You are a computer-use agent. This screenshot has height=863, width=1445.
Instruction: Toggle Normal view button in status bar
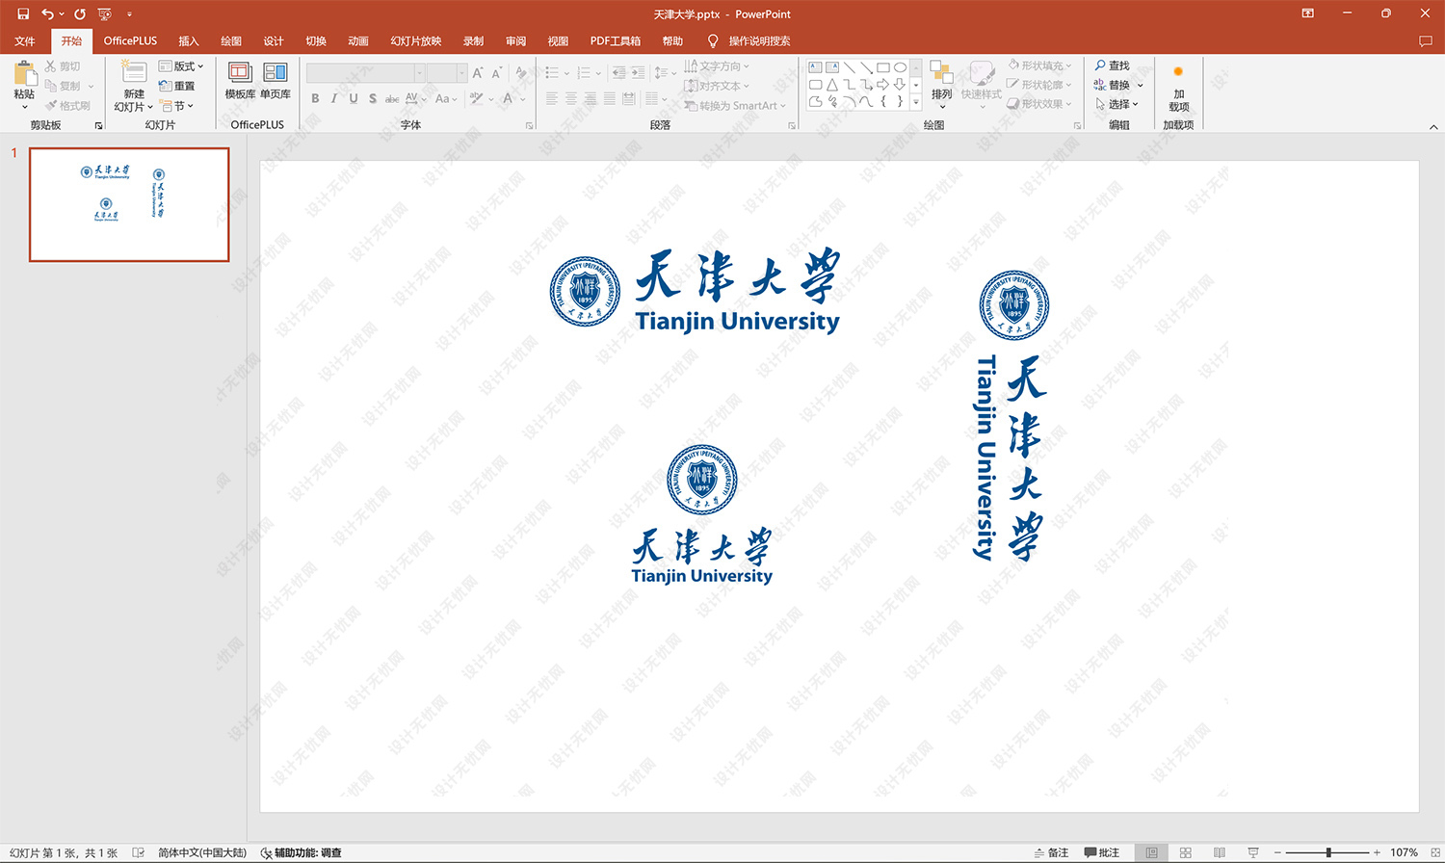point(1151,852)
